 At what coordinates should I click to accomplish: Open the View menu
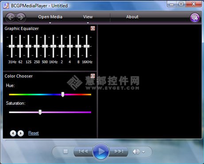click(88, 17)
